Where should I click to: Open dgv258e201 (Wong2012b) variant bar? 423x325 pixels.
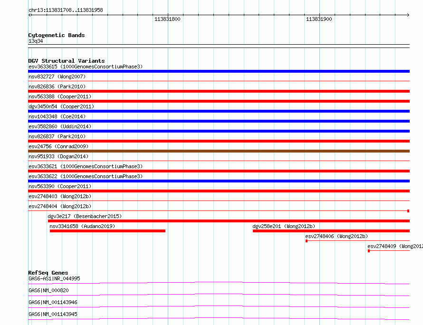pyautogui.click(x=331, y=231)
